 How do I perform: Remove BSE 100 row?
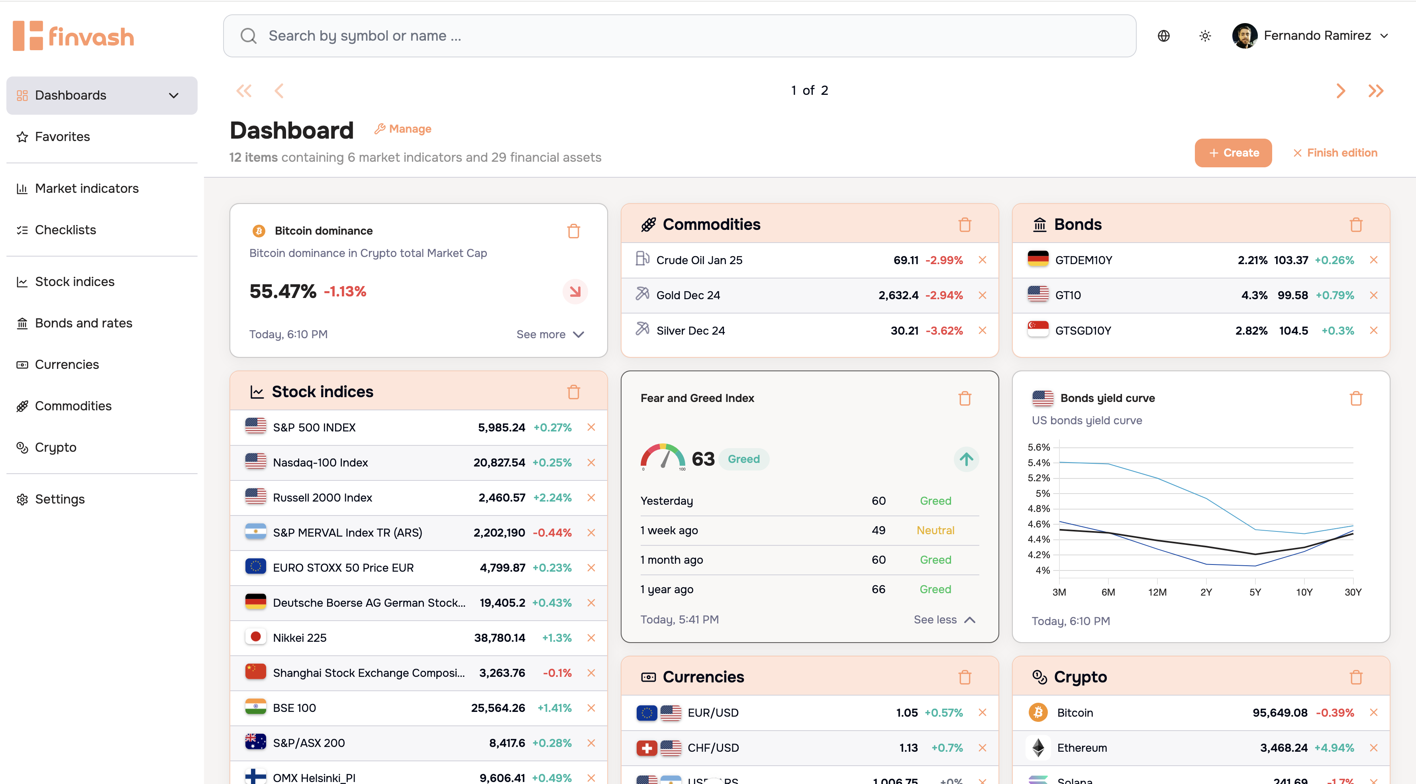point(591,708)
